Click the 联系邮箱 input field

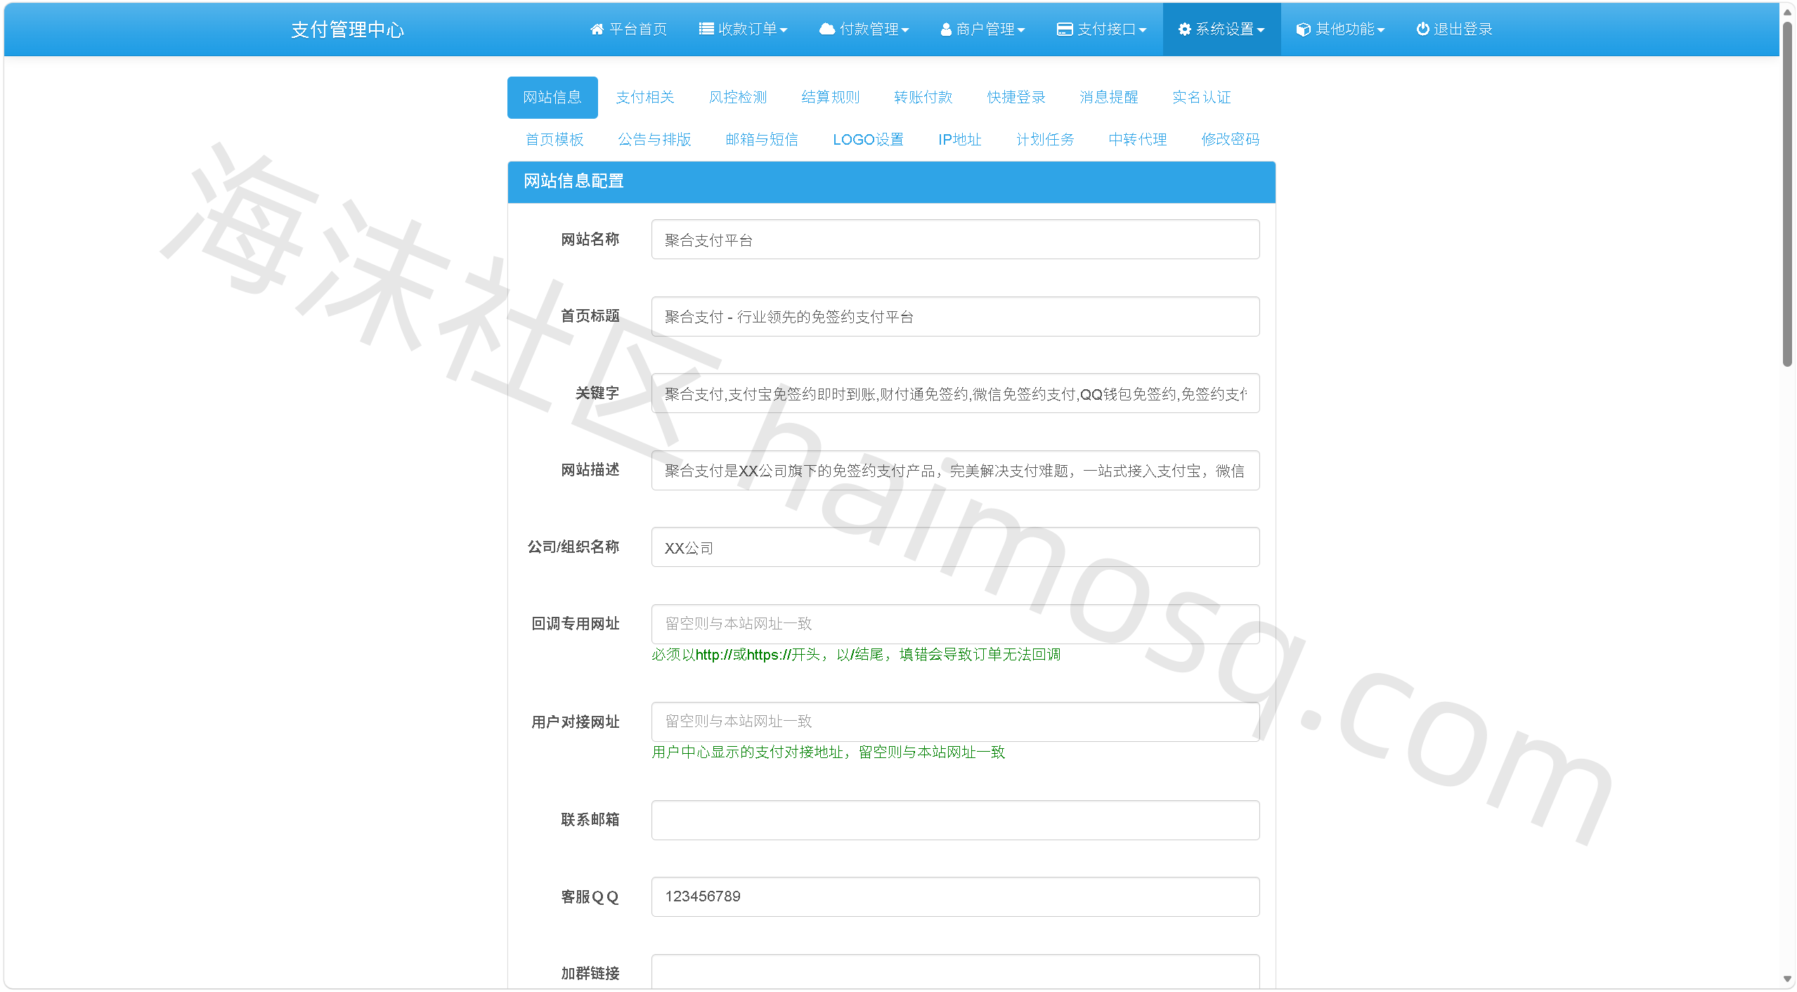955,820
